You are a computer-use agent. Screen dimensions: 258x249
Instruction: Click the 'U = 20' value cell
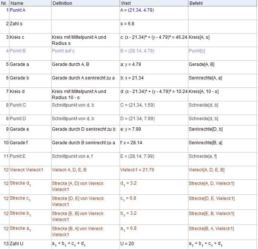pos(127,244)
